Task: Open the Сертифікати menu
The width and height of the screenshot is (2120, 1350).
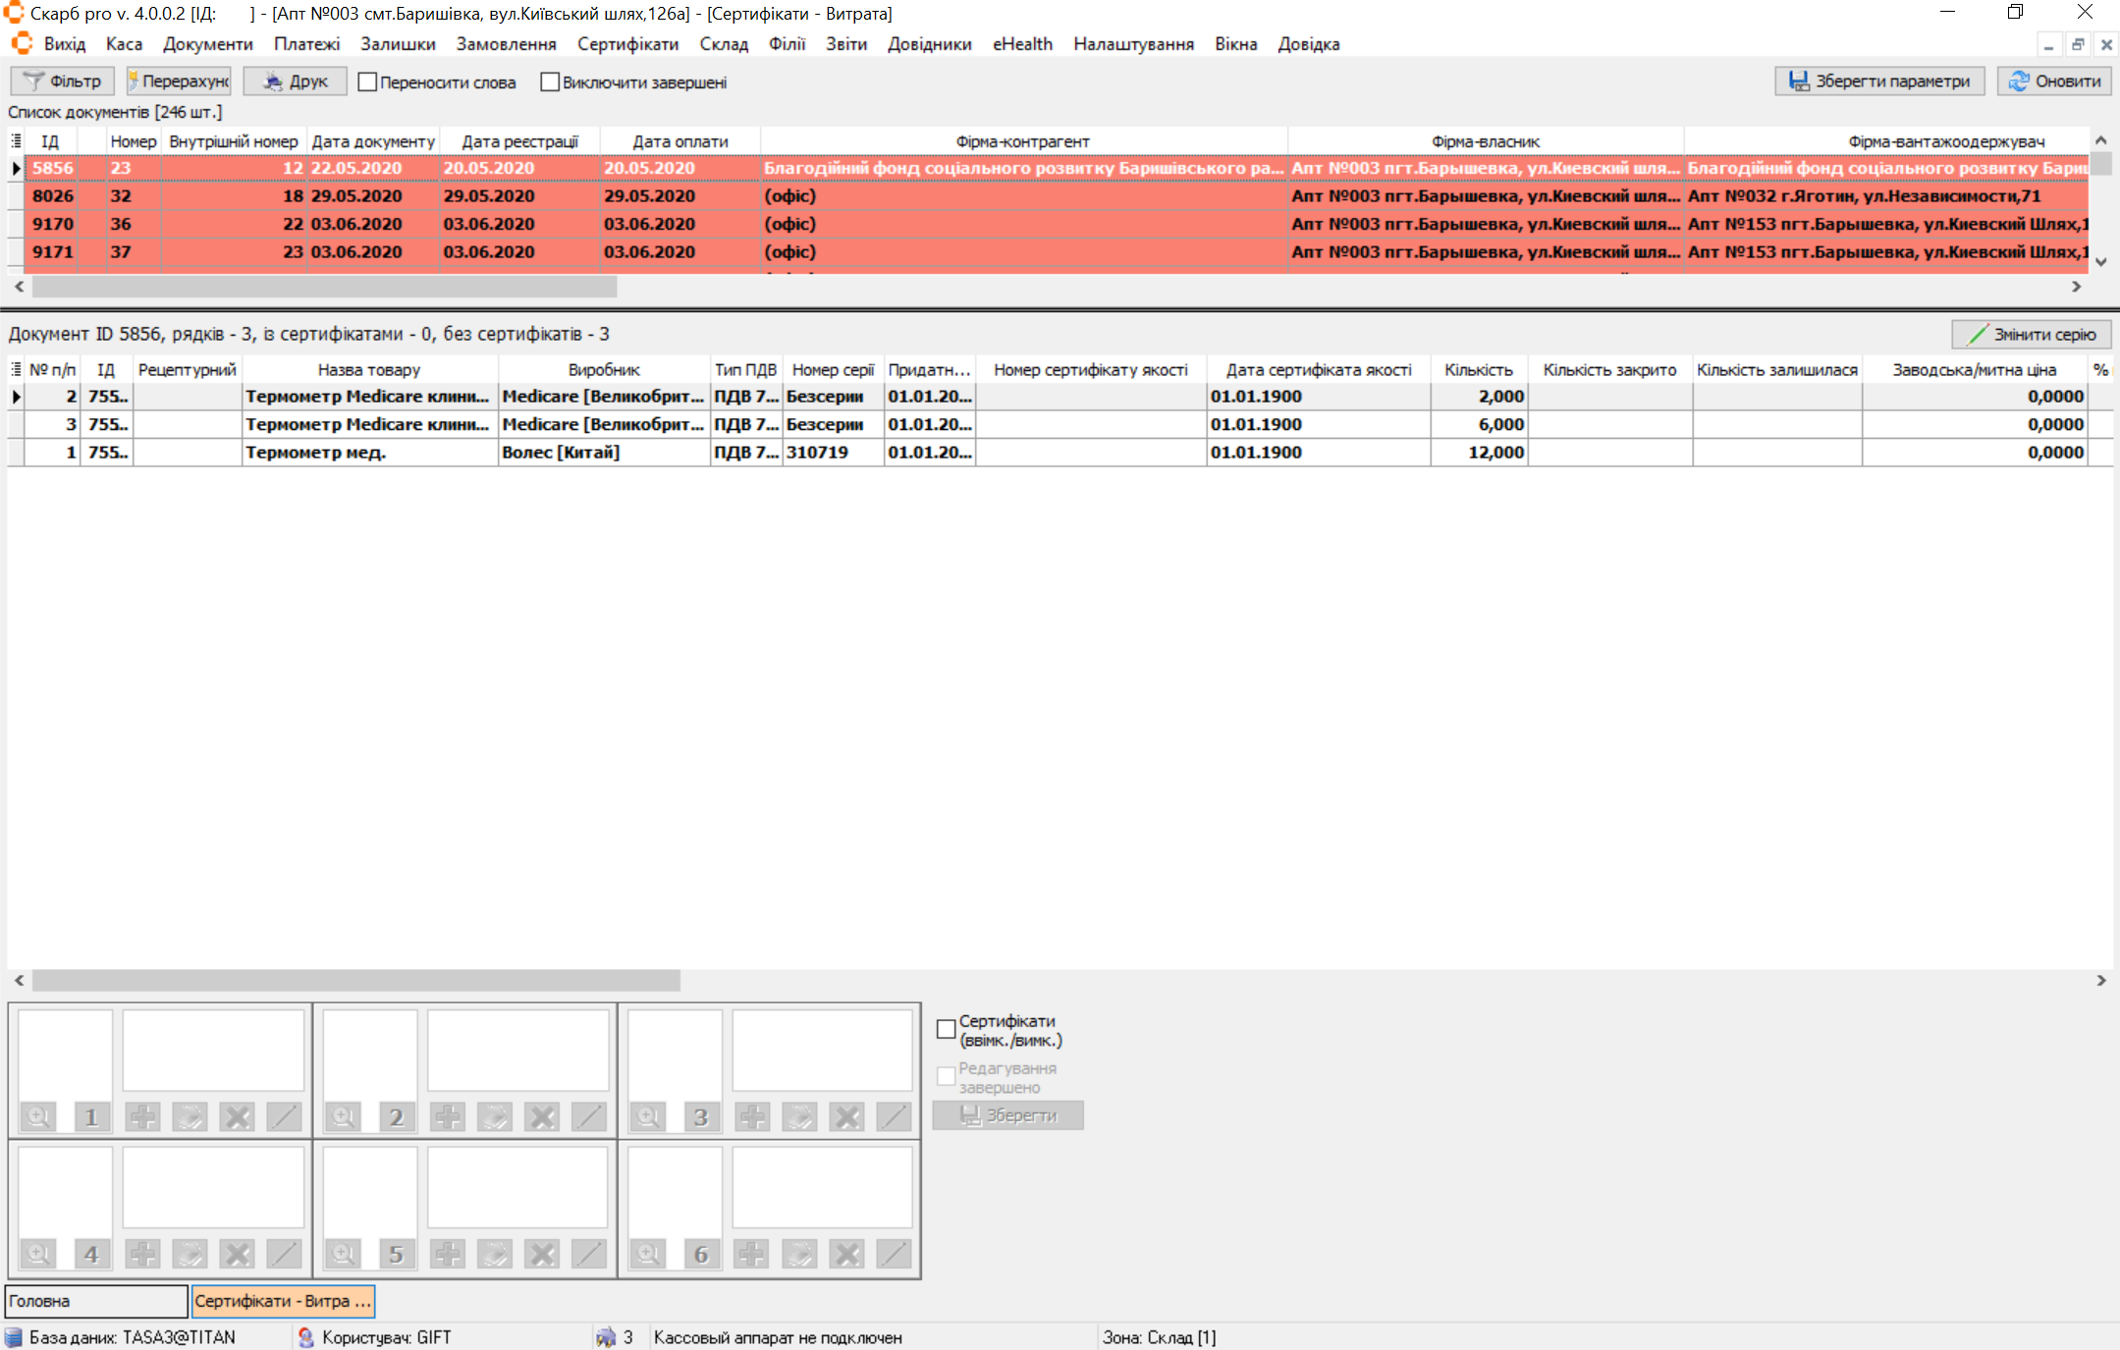Action: (x=627, y=44)
